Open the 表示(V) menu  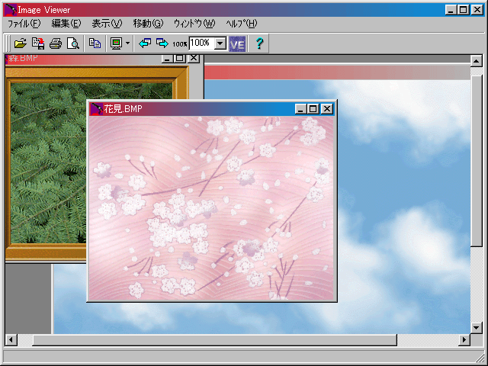pos(107,24)
